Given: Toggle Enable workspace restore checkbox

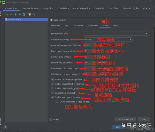Looking at the screenshot, I should [53, 97].
